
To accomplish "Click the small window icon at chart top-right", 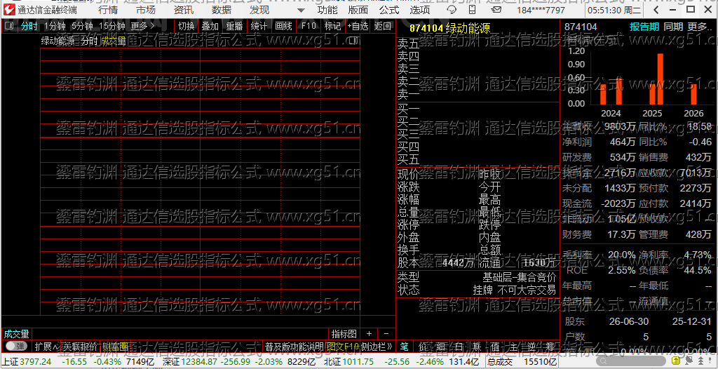I will click(x=353, y=41).
